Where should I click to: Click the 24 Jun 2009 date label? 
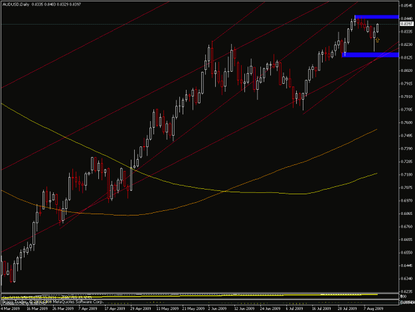270,309
